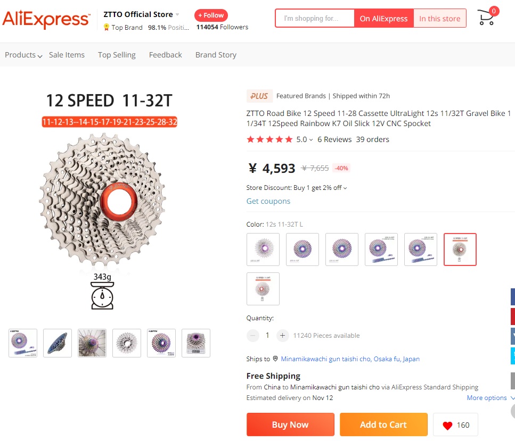515x441 pixels.
Task: Open the Feedback section
Action: pos(165,54)
